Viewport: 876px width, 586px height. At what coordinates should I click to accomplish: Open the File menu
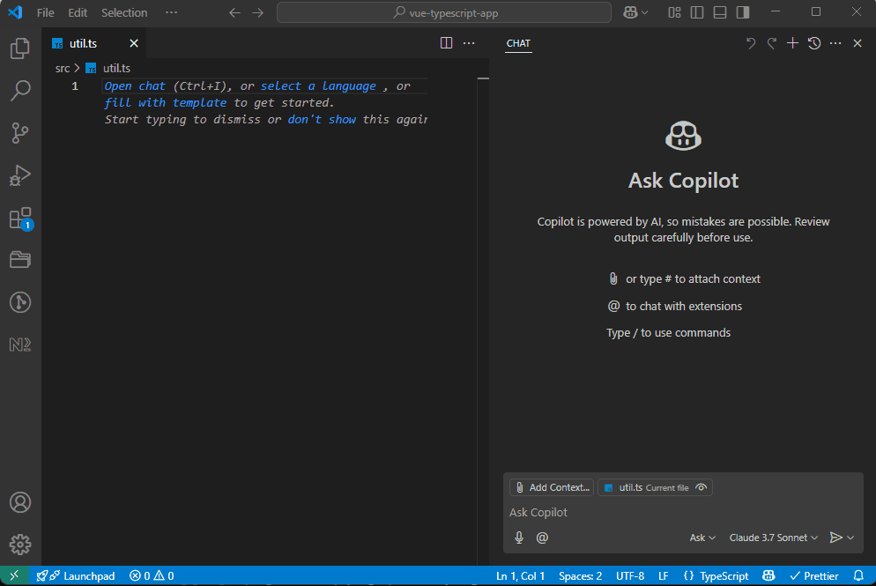pyautogui.click(x=46, y=12)
